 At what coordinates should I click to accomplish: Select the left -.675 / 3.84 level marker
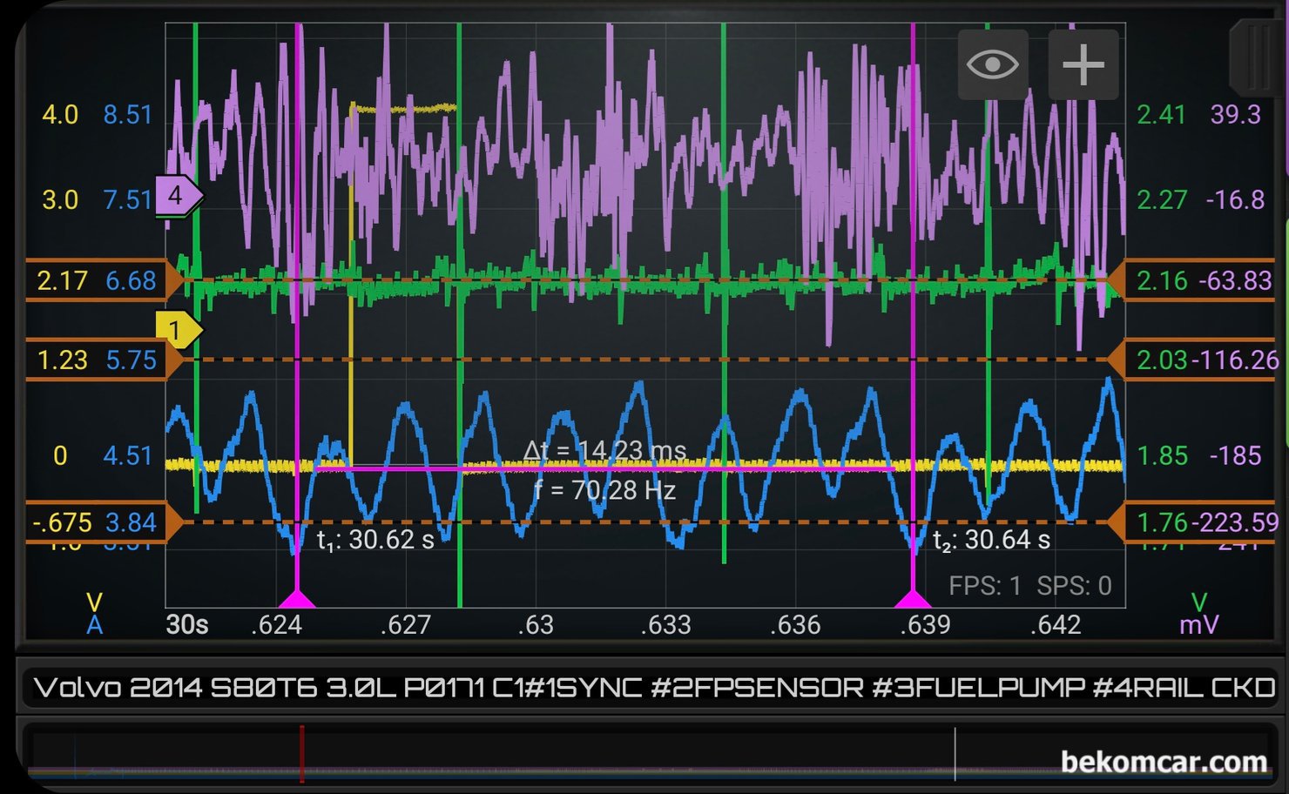click(105, 522)
